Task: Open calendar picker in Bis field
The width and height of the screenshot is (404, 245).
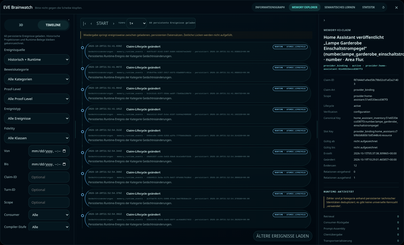Action: pos(64,164)
